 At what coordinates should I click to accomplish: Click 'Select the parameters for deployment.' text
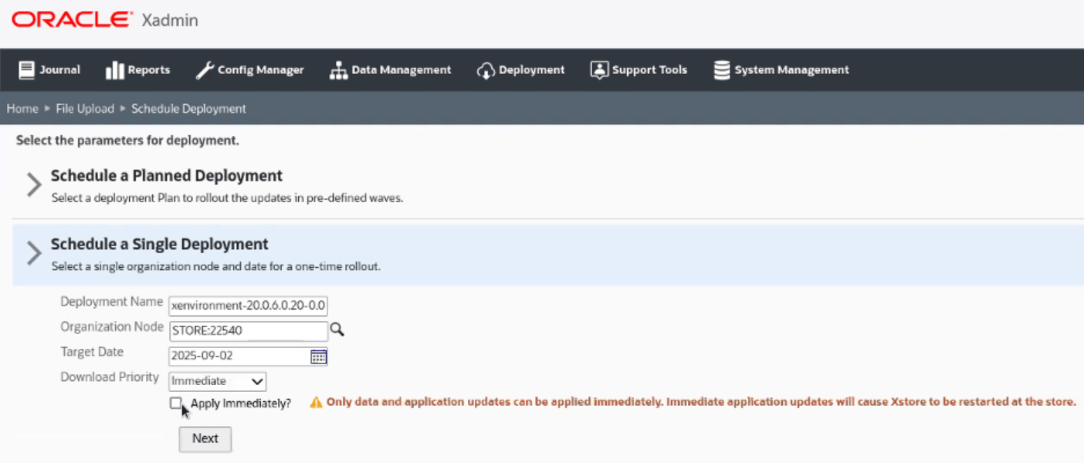(x=127, y=141)
